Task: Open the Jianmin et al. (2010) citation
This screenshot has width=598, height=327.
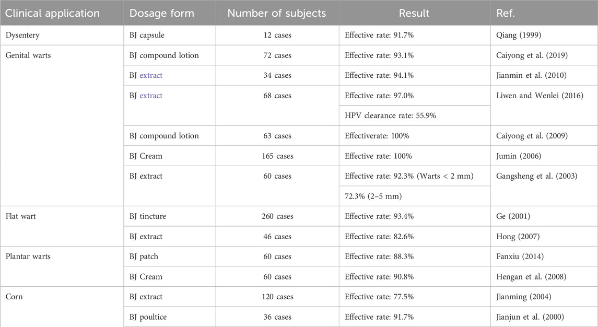Action: pos(531,76)
